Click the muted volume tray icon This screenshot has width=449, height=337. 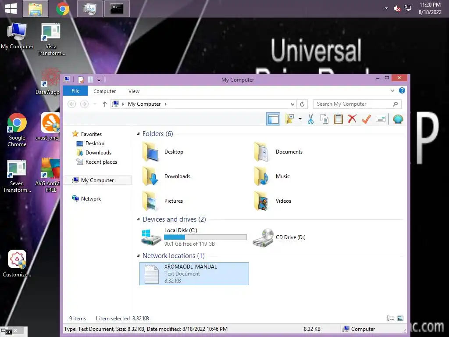click(x=397, y=9)
